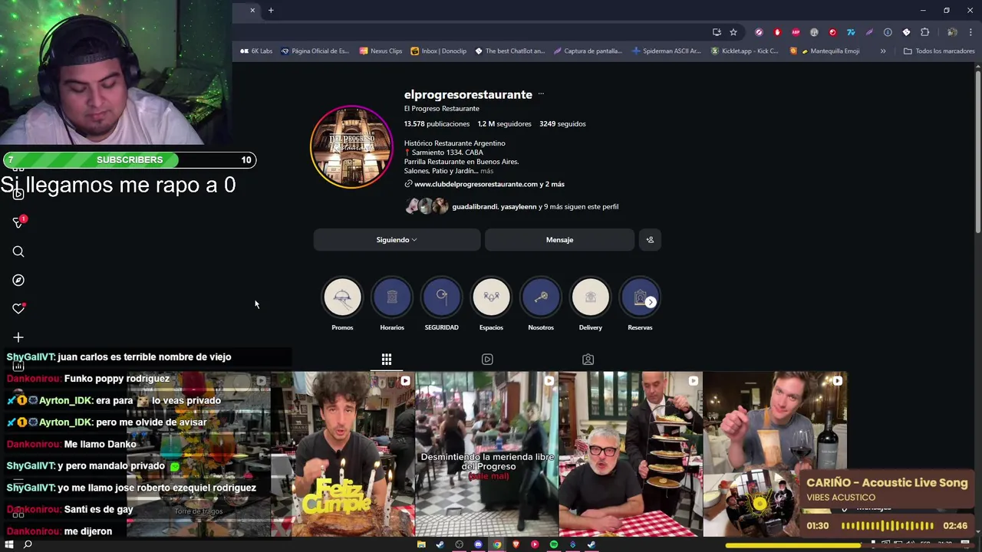This screenshot has width=982, height=552.
Task: Click the page vertical scrollbar
Action: pos(978,153)
